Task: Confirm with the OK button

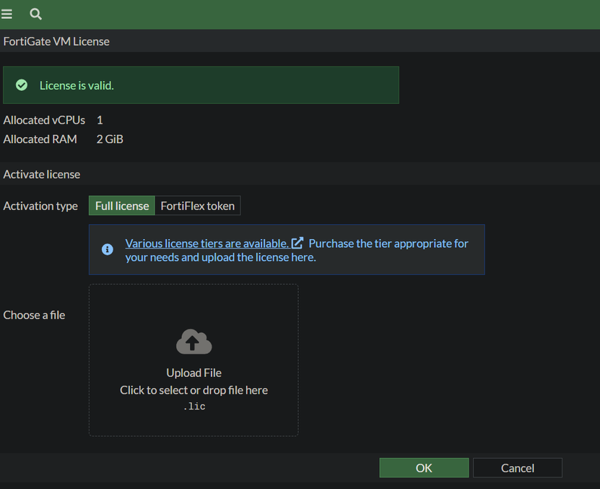Action: (424, 468)
